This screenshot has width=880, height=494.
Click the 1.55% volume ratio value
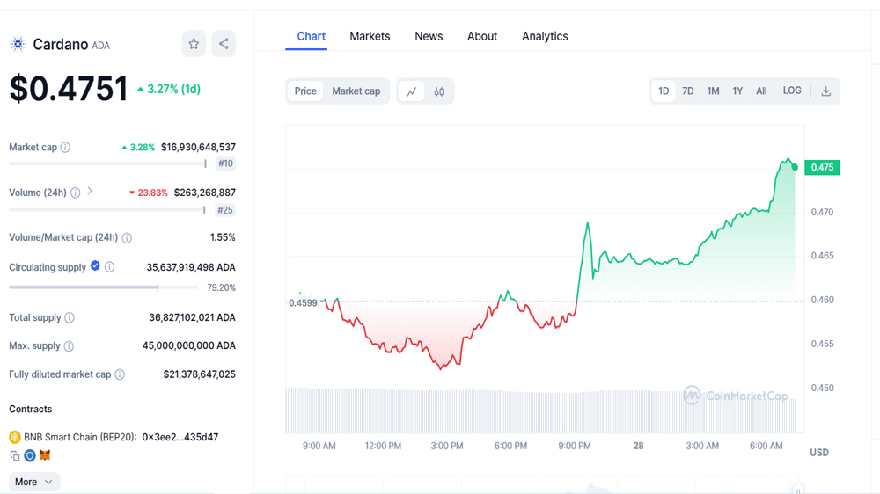(223, 237)
